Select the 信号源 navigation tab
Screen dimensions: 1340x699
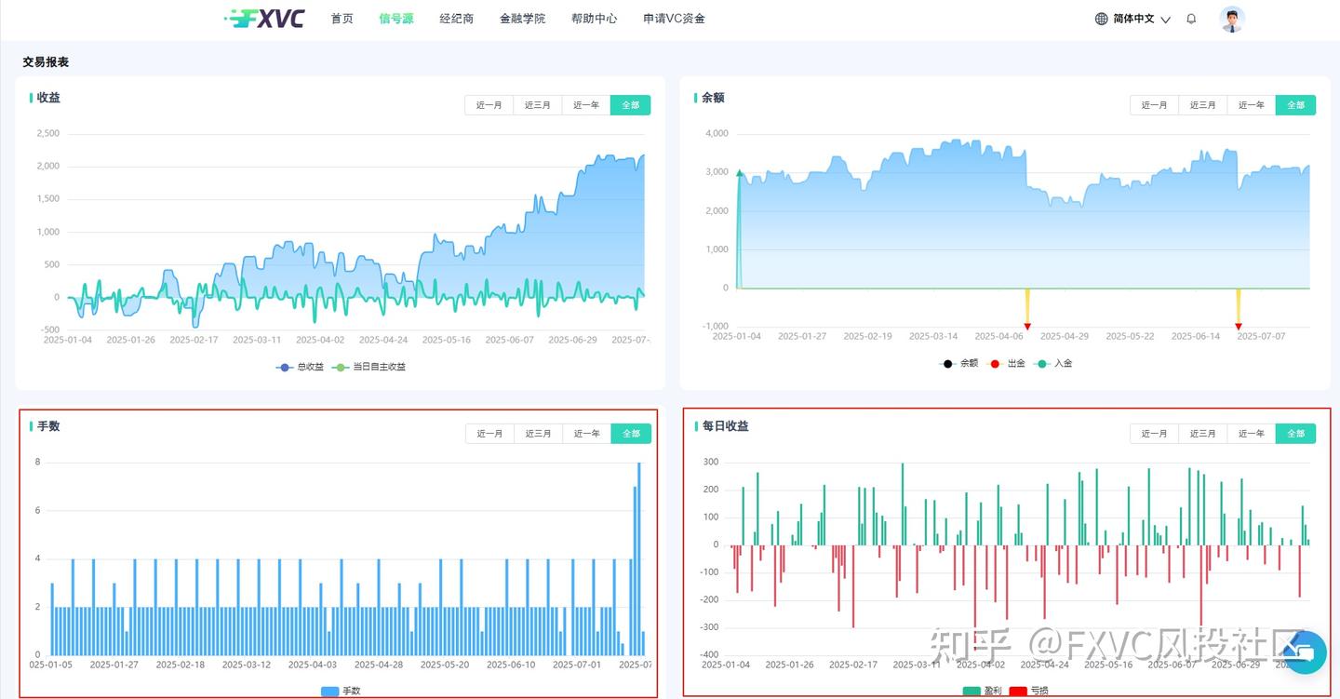coord(396,18)
